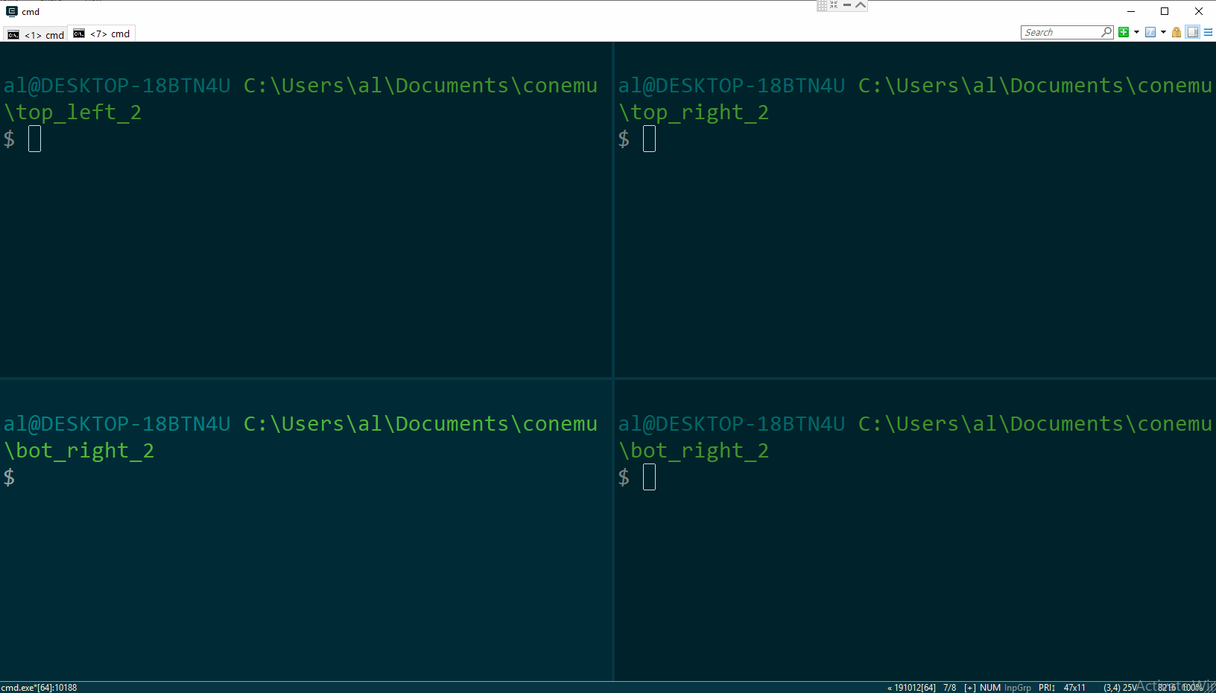Open the ConEmu window system menu icon
Viewport: 1216px width, 693px height.
[12, 11]
